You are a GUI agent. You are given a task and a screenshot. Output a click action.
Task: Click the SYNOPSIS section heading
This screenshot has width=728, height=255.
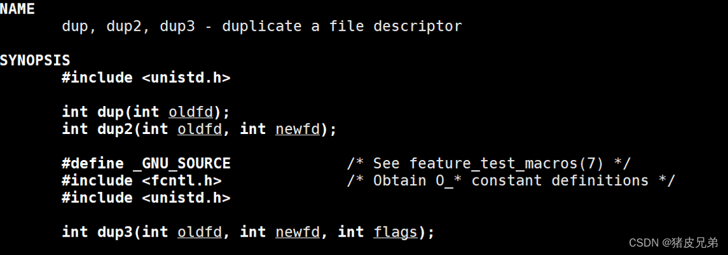[x=35, y=60]
